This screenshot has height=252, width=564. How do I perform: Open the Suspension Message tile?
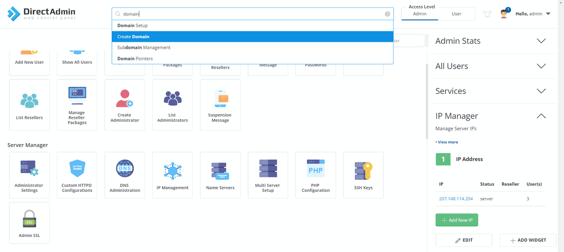[x=220, y=105]
